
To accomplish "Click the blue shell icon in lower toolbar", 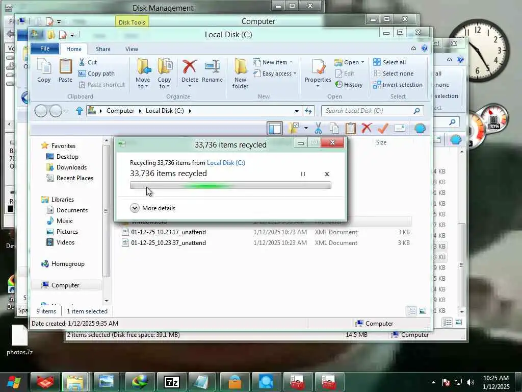I will [x=420, y=128].
